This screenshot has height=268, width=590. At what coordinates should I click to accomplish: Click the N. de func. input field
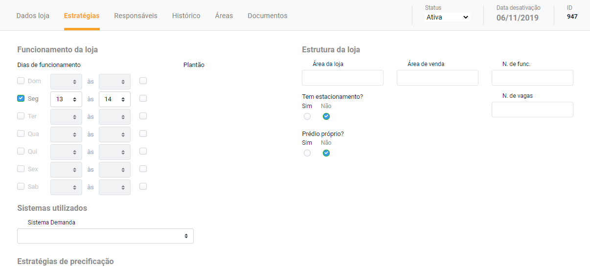point(532,78)
